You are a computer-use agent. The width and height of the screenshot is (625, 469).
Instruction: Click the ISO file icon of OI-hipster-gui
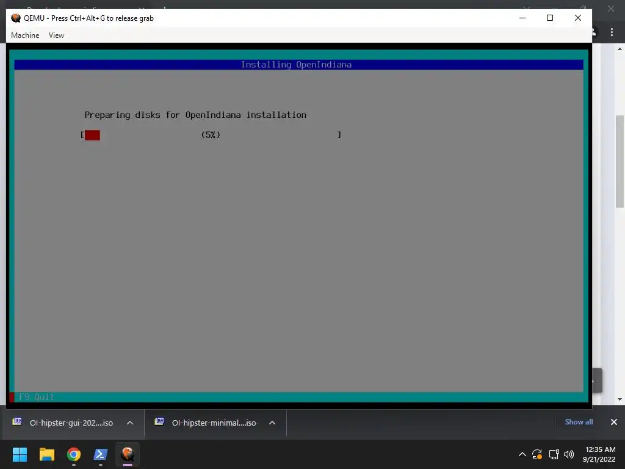(x=17, y=421)
